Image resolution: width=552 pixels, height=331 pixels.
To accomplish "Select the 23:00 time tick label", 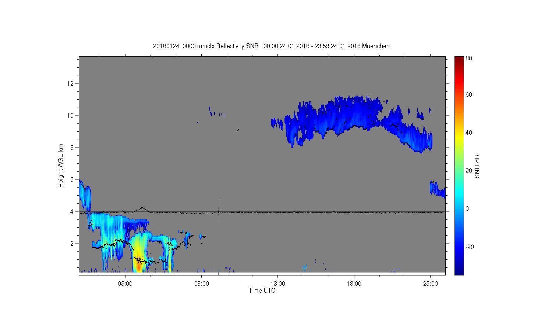I will [x=431, y=284].
